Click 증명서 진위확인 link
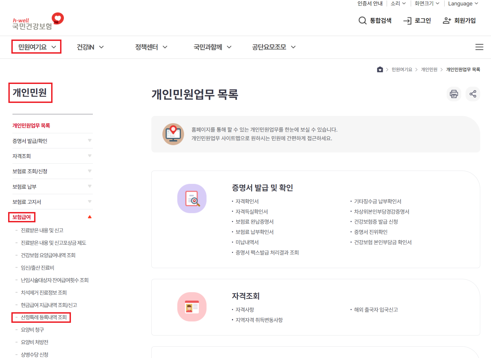This screenshot has height=358, width=491. coord(371,232)
